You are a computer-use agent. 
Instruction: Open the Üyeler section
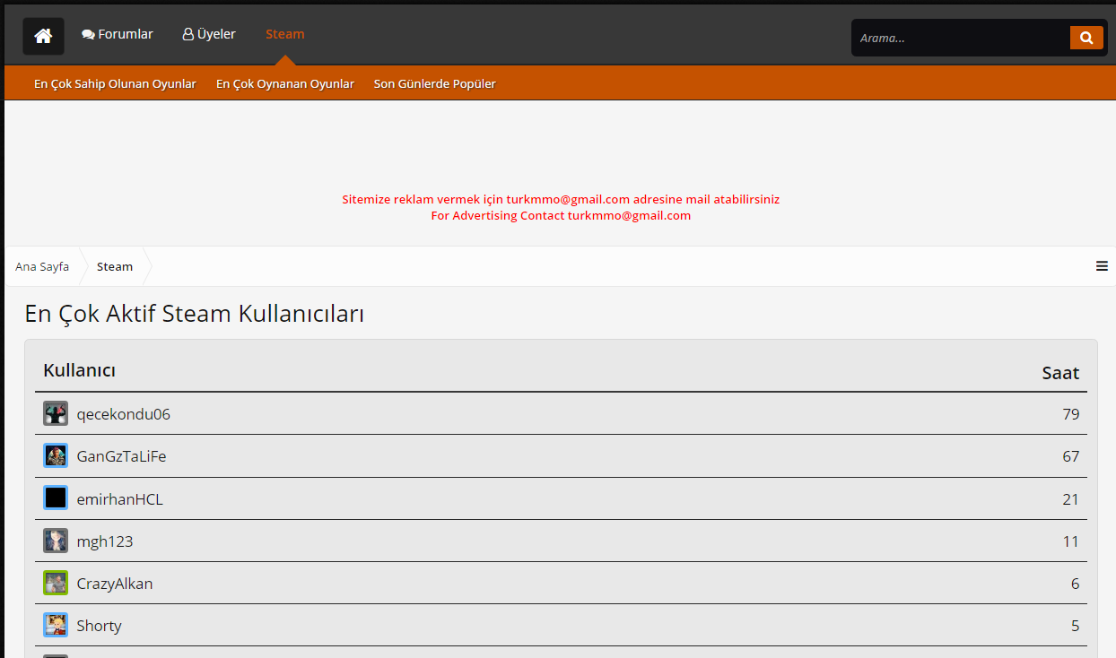coord(209,34)
